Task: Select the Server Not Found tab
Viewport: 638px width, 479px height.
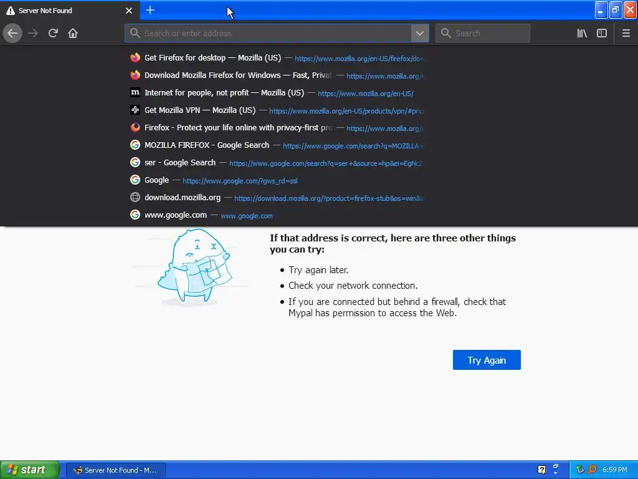Action: pyautogui.click(x=70, y=11)
